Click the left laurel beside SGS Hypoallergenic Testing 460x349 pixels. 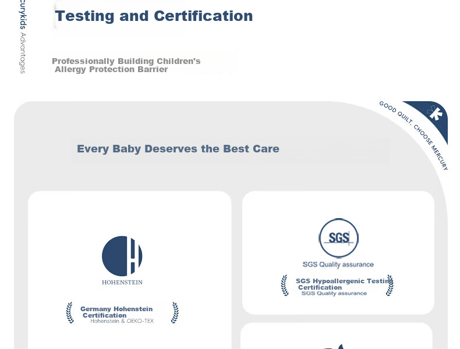pyautogui.click(x=284, y=285)
